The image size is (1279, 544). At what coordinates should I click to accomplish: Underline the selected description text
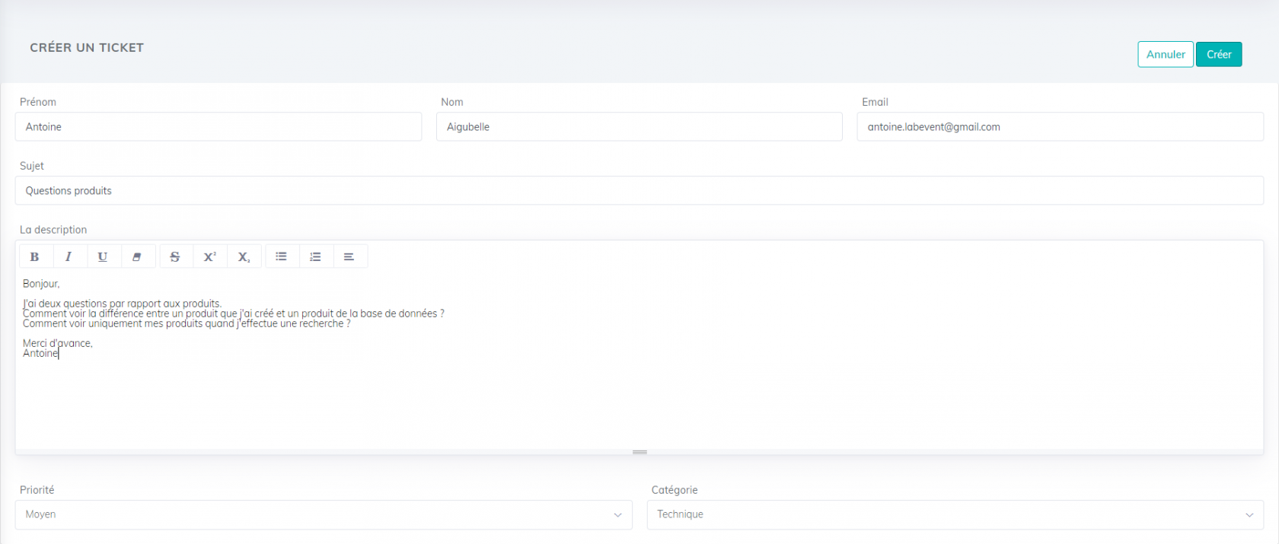click(103, 257)
